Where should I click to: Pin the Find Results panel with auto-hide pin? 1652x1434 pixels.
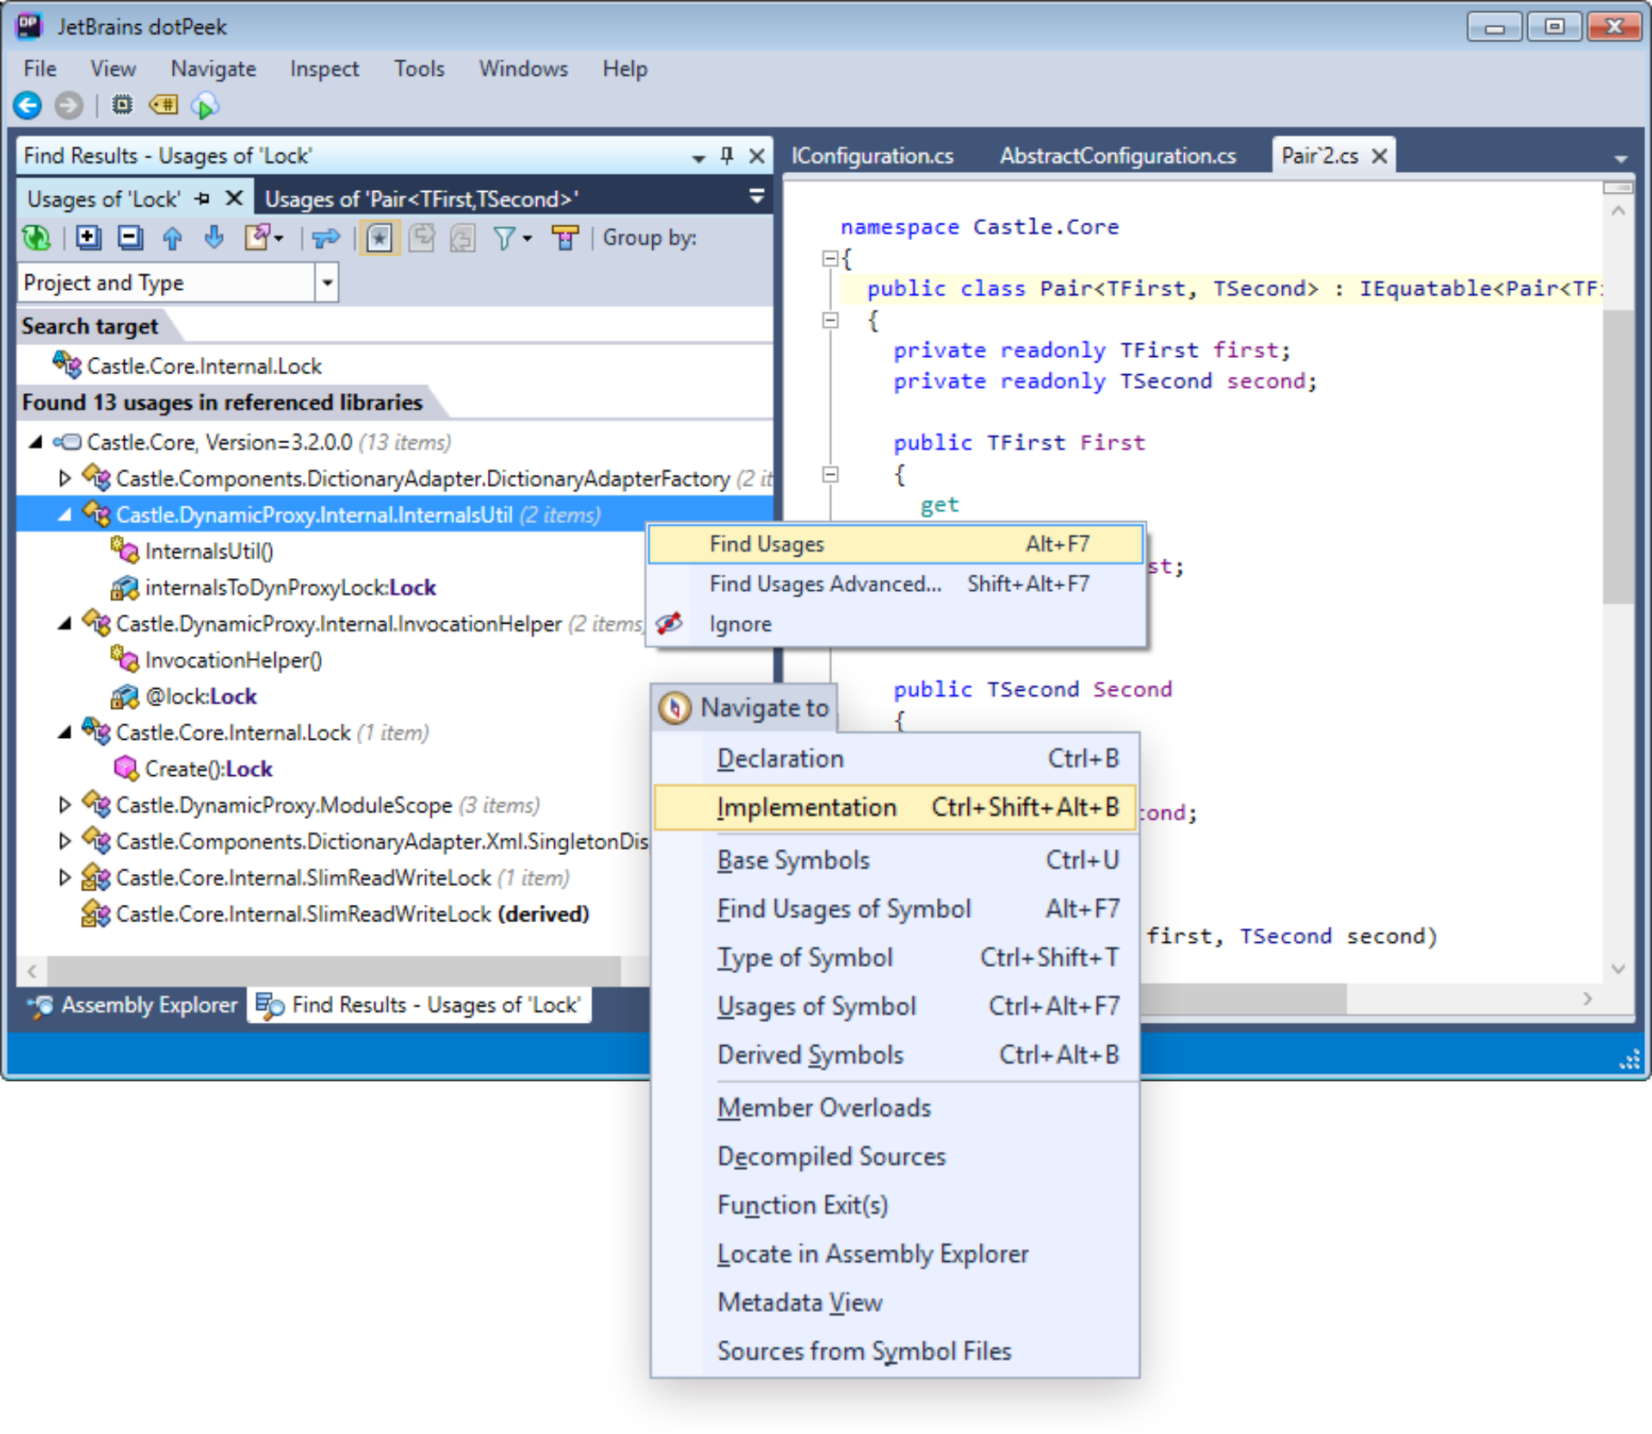pos(727,156)
